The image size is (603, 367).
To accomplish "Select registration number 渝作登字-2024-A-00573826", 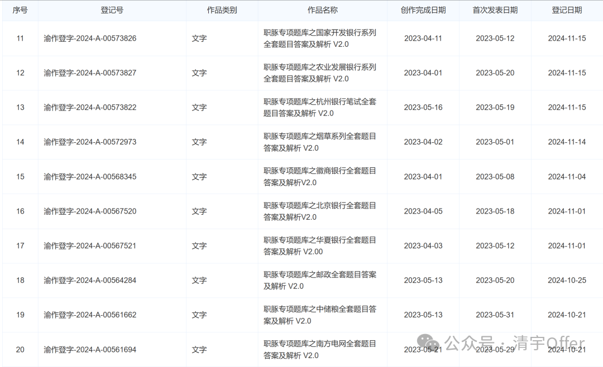I will pos(90,38).
